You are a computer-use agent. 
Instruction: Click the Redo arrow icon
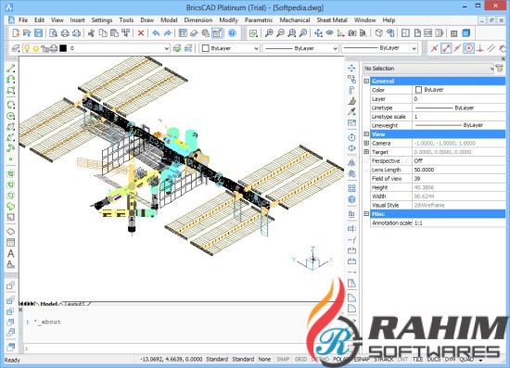168,32
